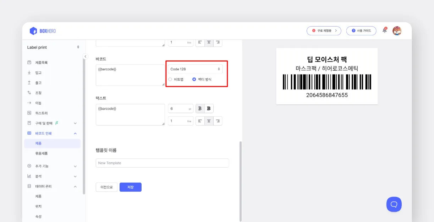434x222 pixels.
Task: Click the 이전으로 previous button
Action: [x=106, y=187]
